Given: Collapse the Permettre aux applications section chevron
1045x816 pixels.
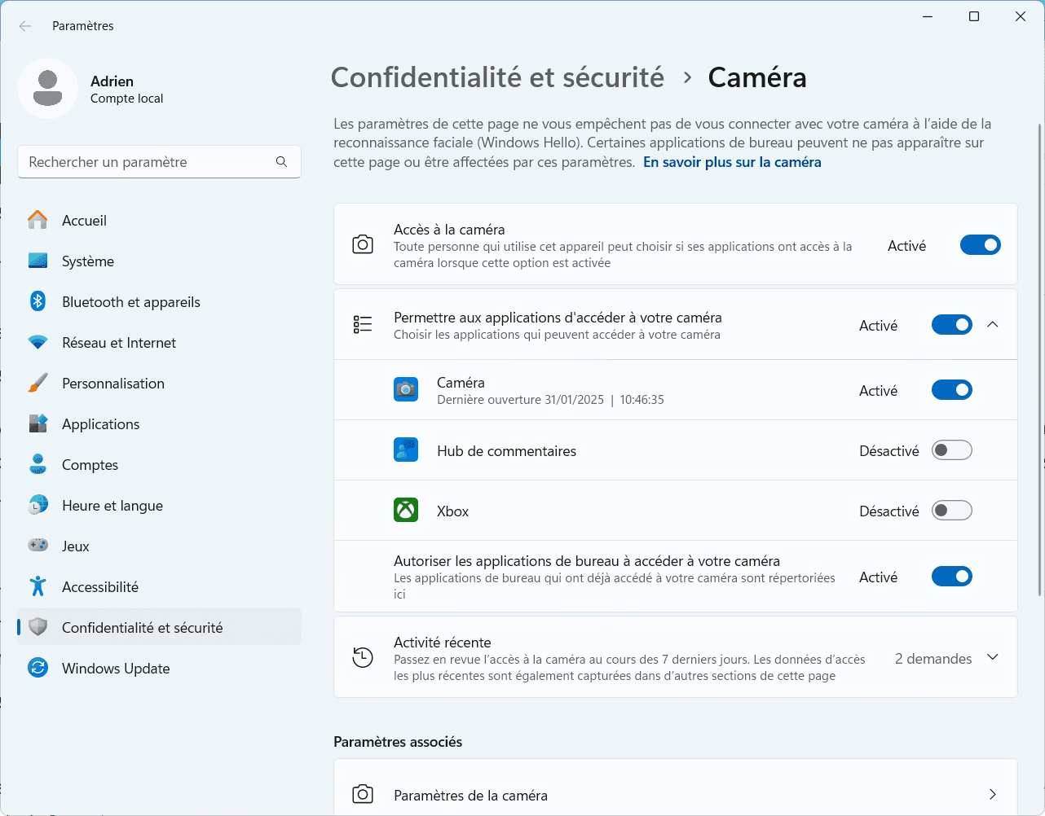Looking at the screenshot, I should pos(993,324).
